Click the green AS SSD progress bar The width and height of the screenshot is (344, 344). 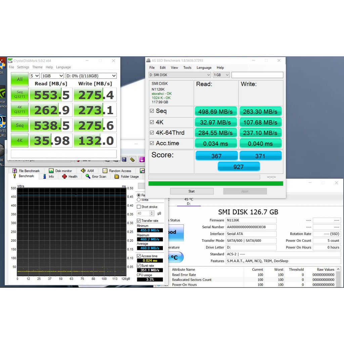point(216,183)
